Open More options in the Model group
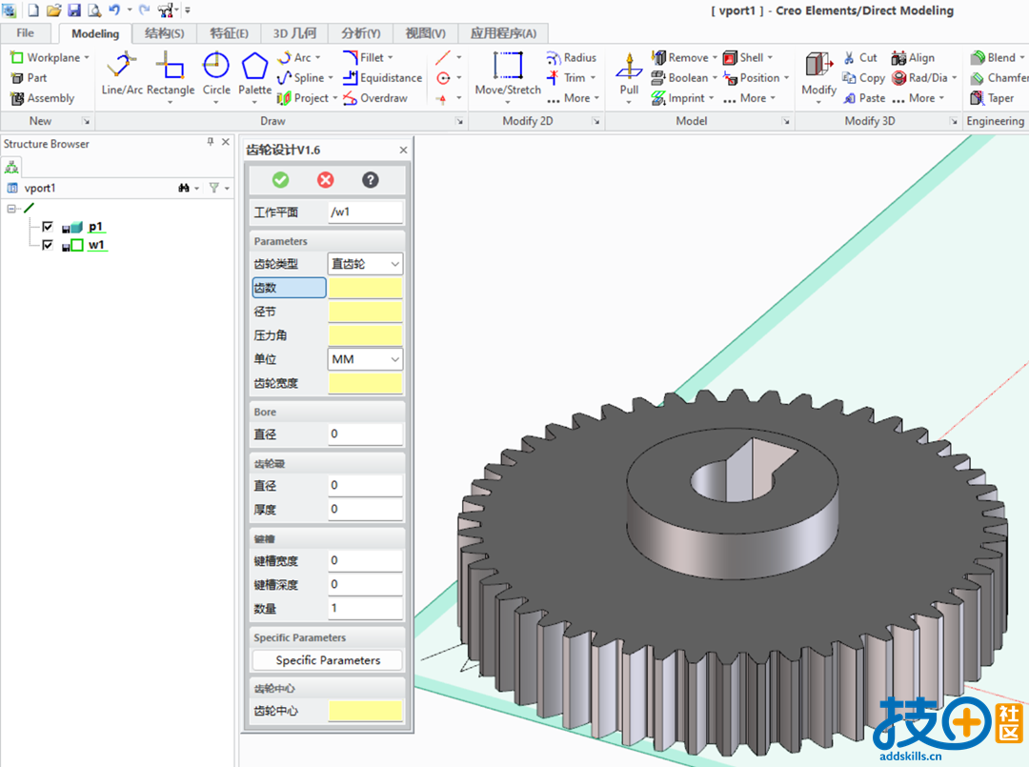1029x767 pixels. [750, 98]
